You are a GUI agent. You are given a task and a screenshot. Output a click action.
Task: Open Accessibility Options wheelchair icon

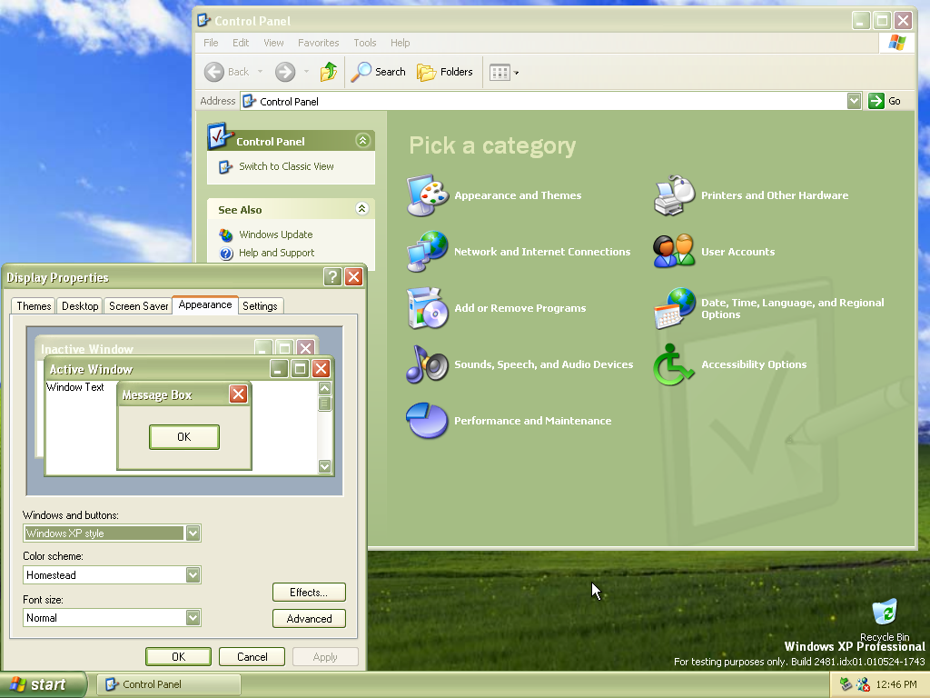[x=675, y=364]
